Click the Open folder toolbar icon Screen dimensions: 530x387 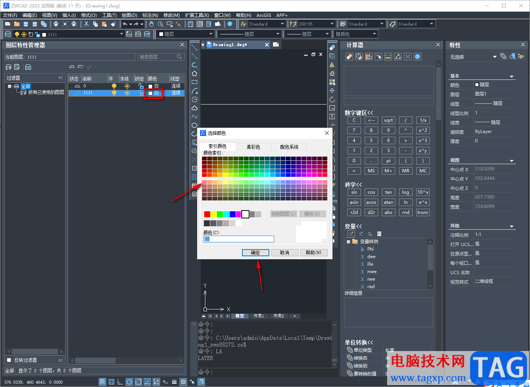tap(17, 24)
